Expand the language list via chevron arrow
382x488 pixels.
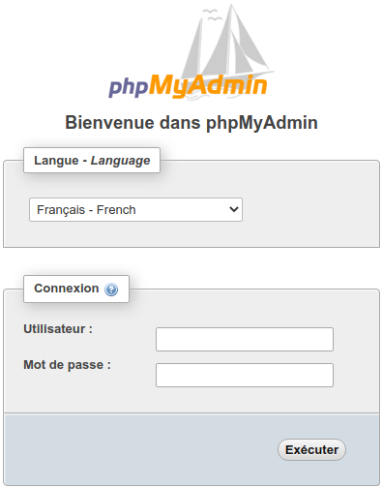tap(234, 209)
